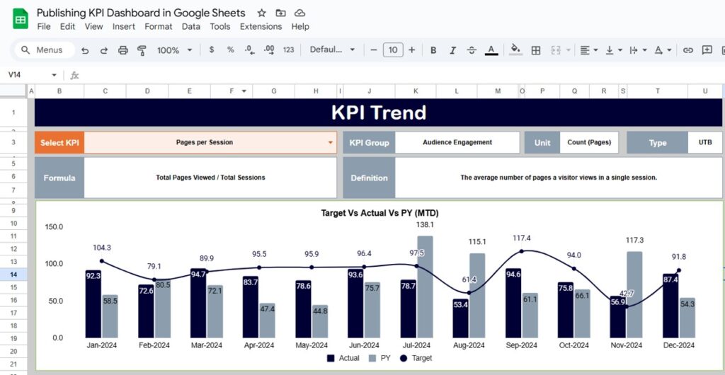Click the UTB type cell
Screen dimensions: 725x375
(x=705, y=142)
